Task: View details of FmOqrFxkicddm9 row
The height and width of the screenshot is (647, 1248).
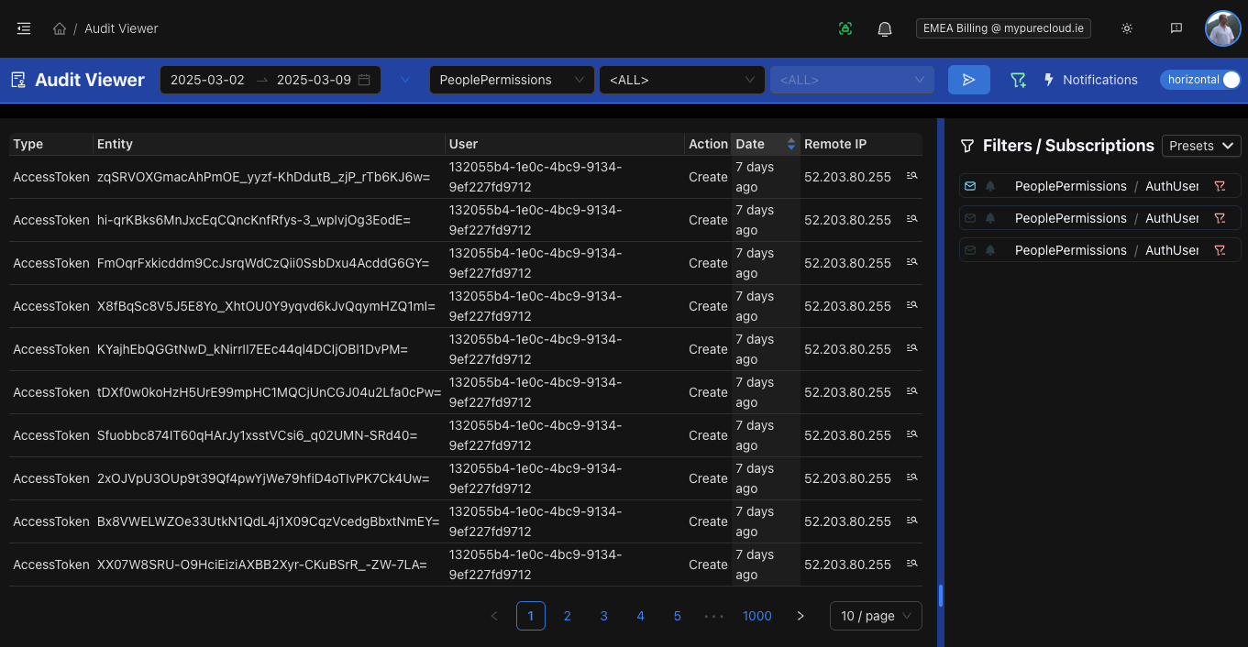Action: coord(911,262)
